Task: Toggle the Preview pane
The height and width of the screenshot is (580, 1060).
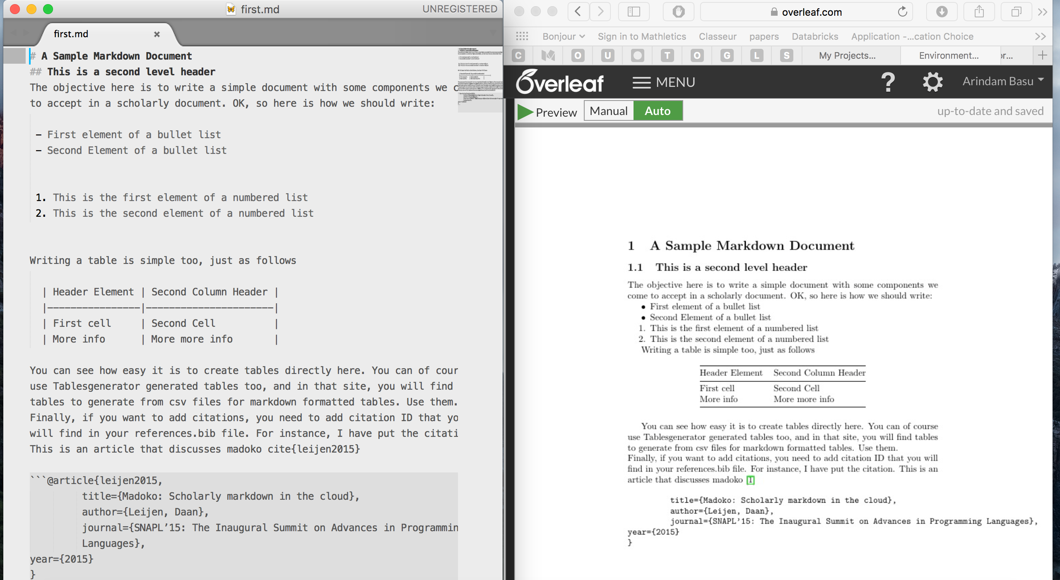Action: click(x=547, y=111)
